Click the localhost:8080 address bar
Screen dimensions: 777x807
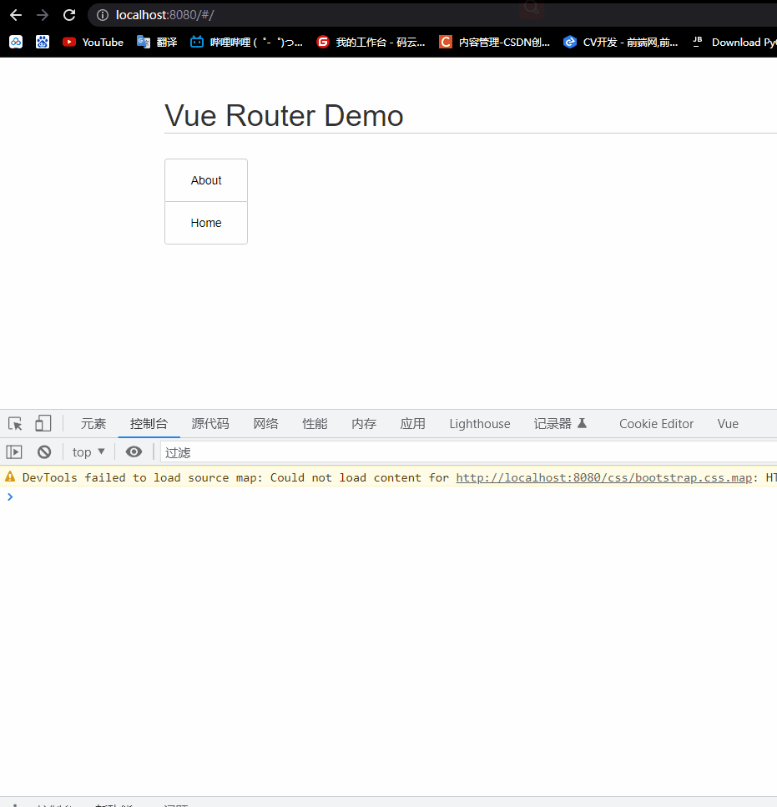click(432, 15)
